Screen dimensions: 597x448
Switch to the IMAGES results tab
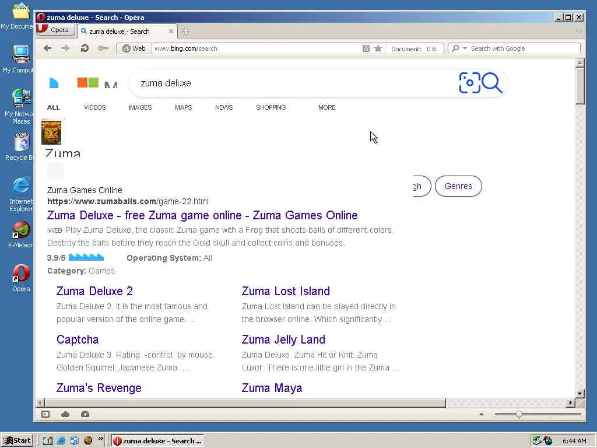pos(140,107)
